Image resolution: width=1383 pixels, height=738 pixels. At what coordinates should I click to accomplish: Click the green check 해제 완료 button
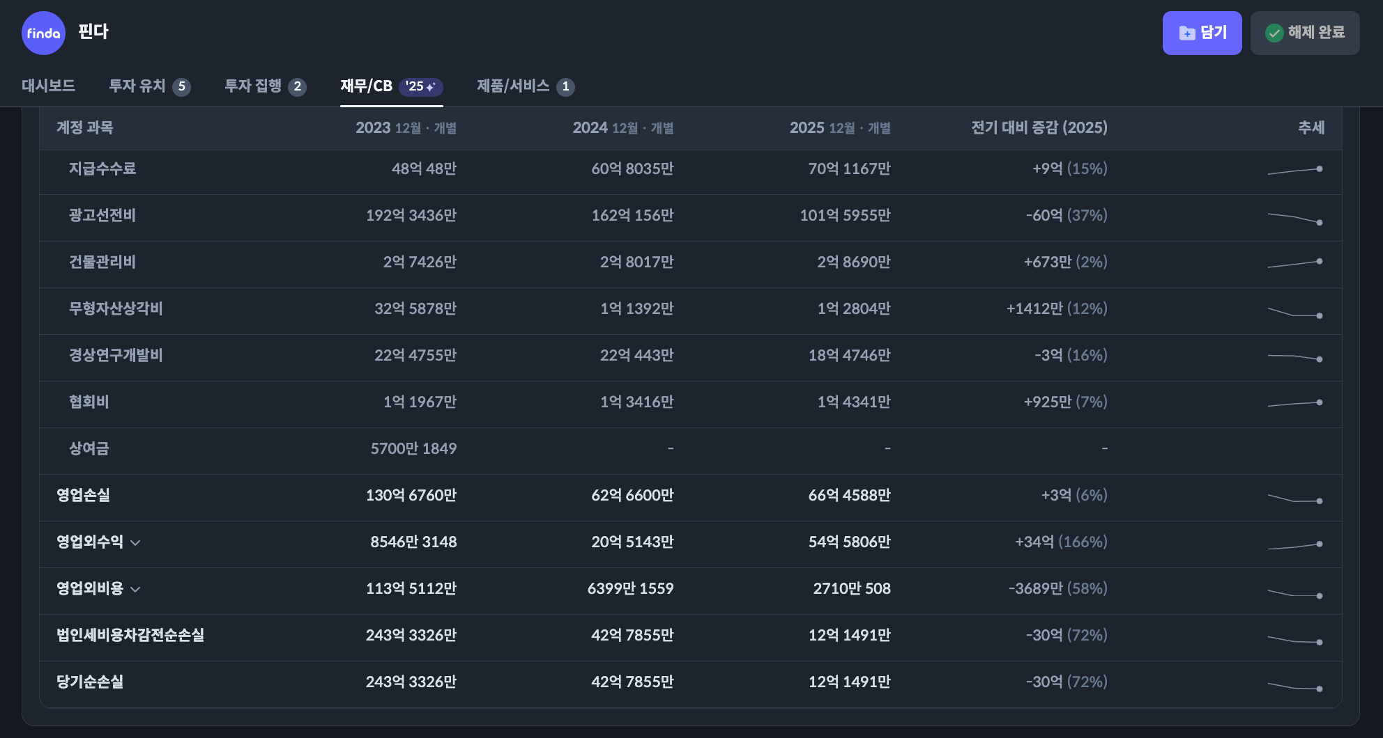pos(1304,33)
